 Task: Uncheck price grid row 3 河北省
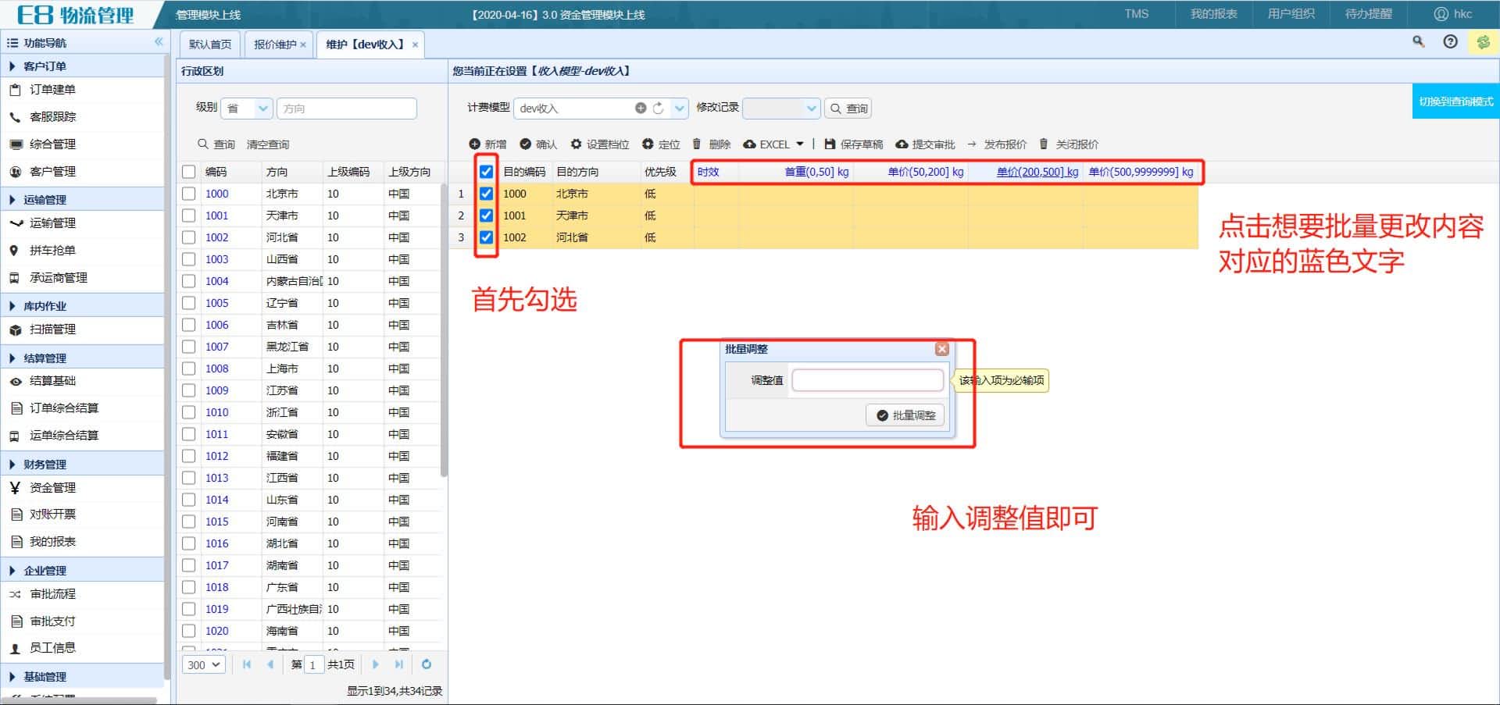486,237
